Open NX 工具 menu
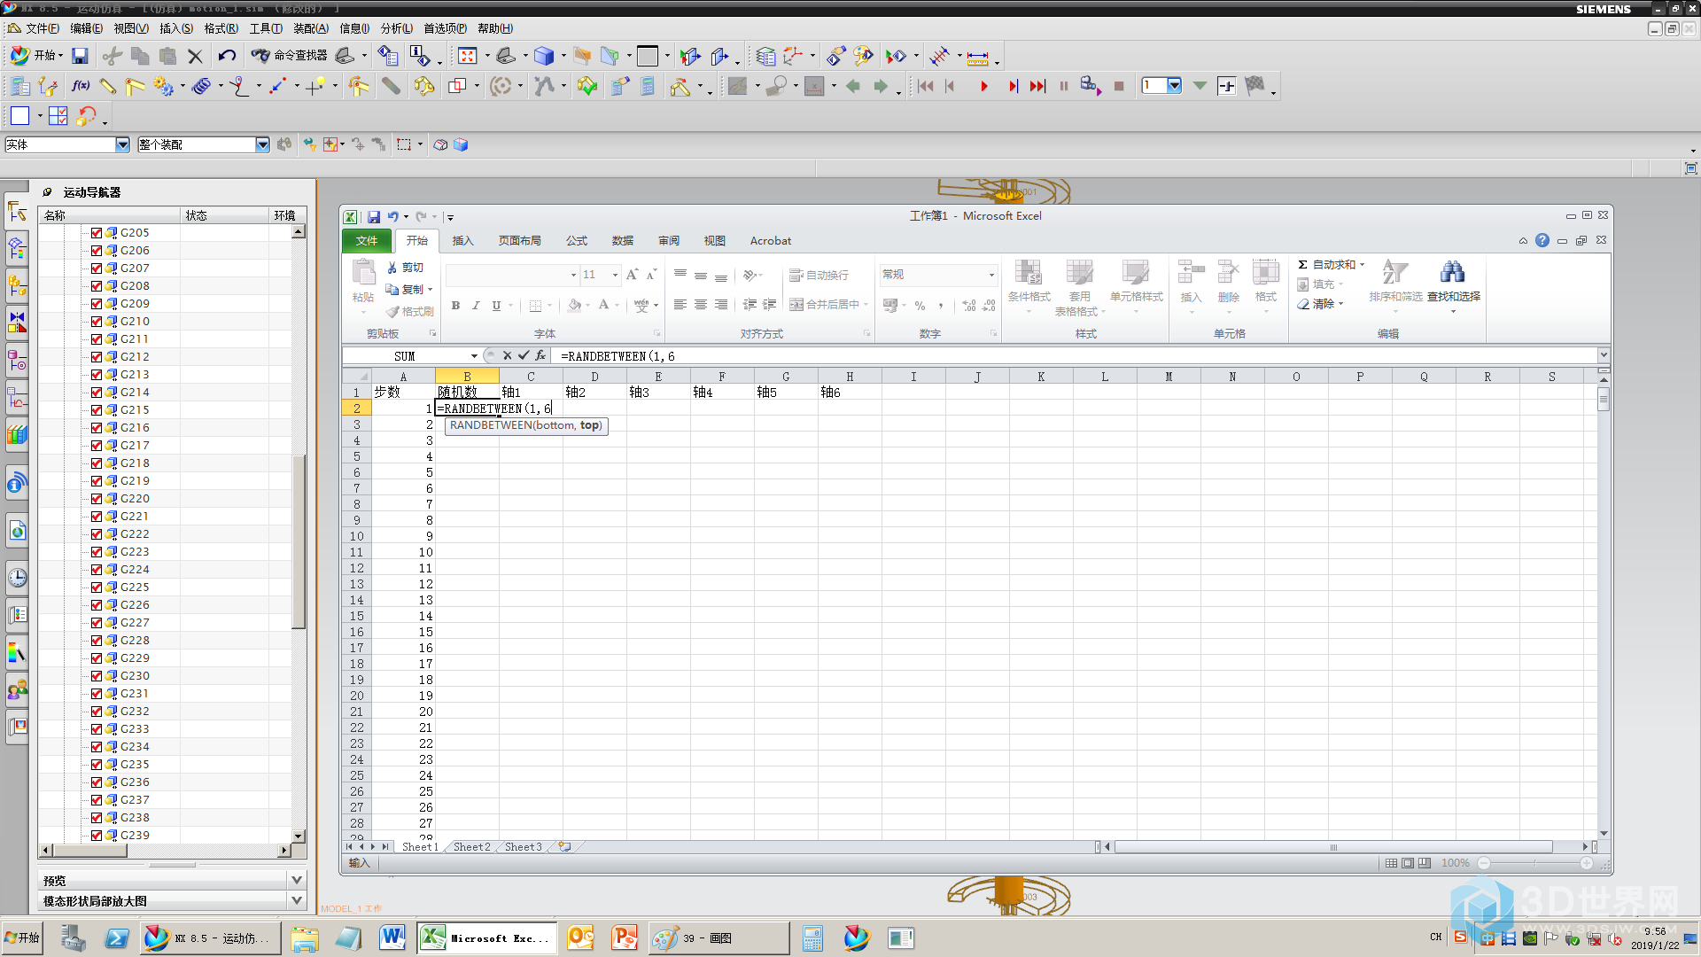The height and width of the screenshot is (957, 1701). click(x=265, y=28)
